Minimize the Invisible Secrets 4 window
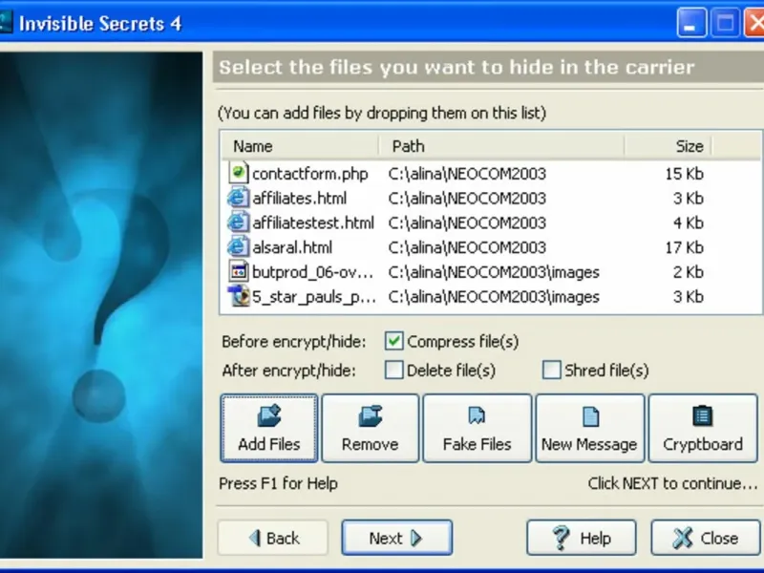Screen dimensions: 764x573 691,23
